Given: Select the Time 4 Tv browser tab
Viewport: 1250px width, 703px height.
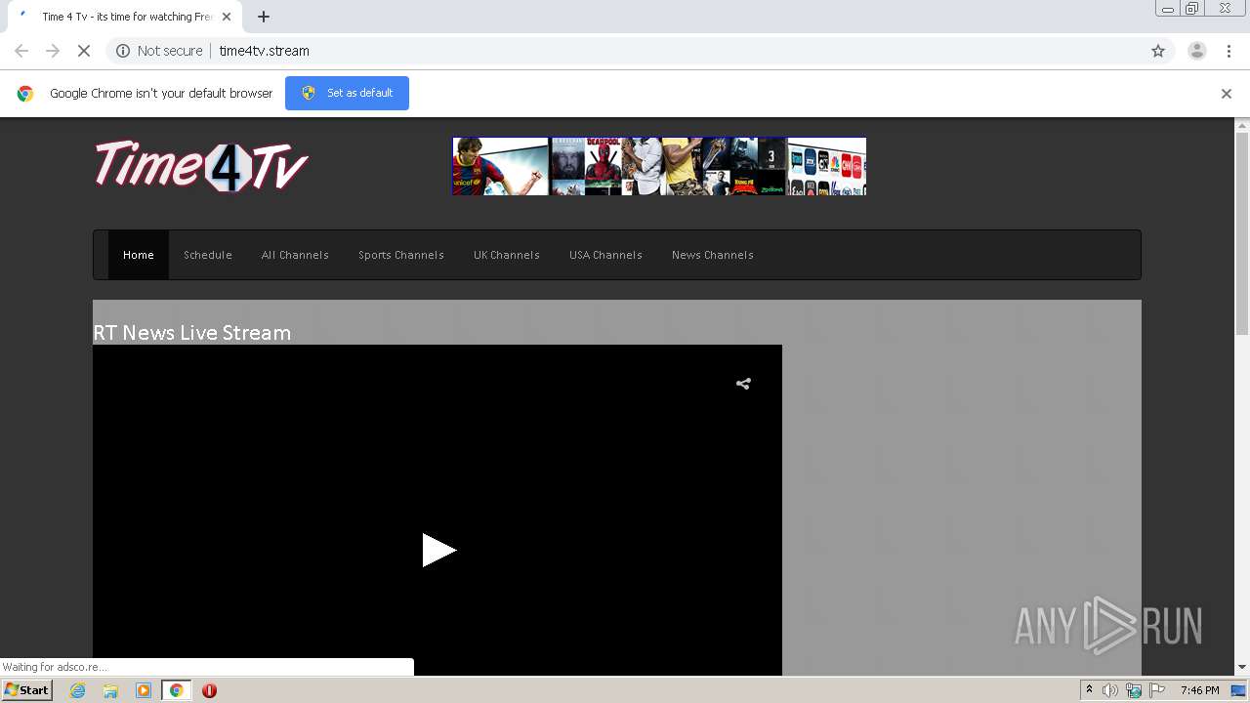Looking at the screenshot, I should click(x=125, y=17).
